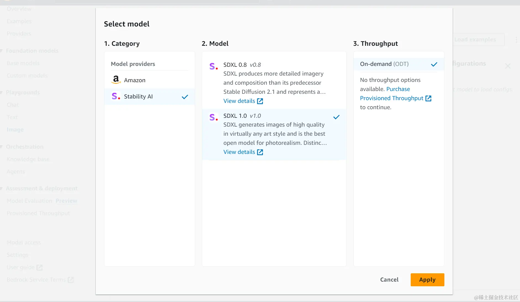520x302 pixels.
Task: Open Settings in sidebar
Action: tap(17, 255)
